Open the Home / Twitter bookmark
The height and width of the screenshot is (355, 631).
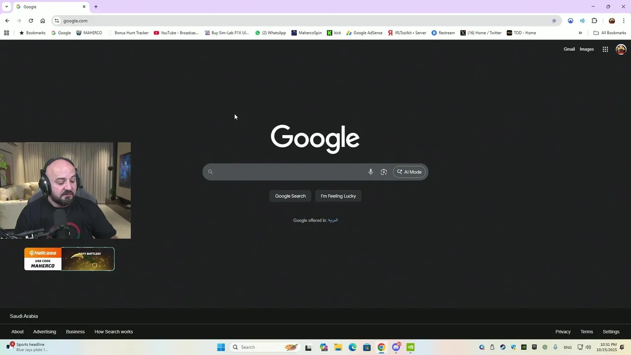click(481, 33)
